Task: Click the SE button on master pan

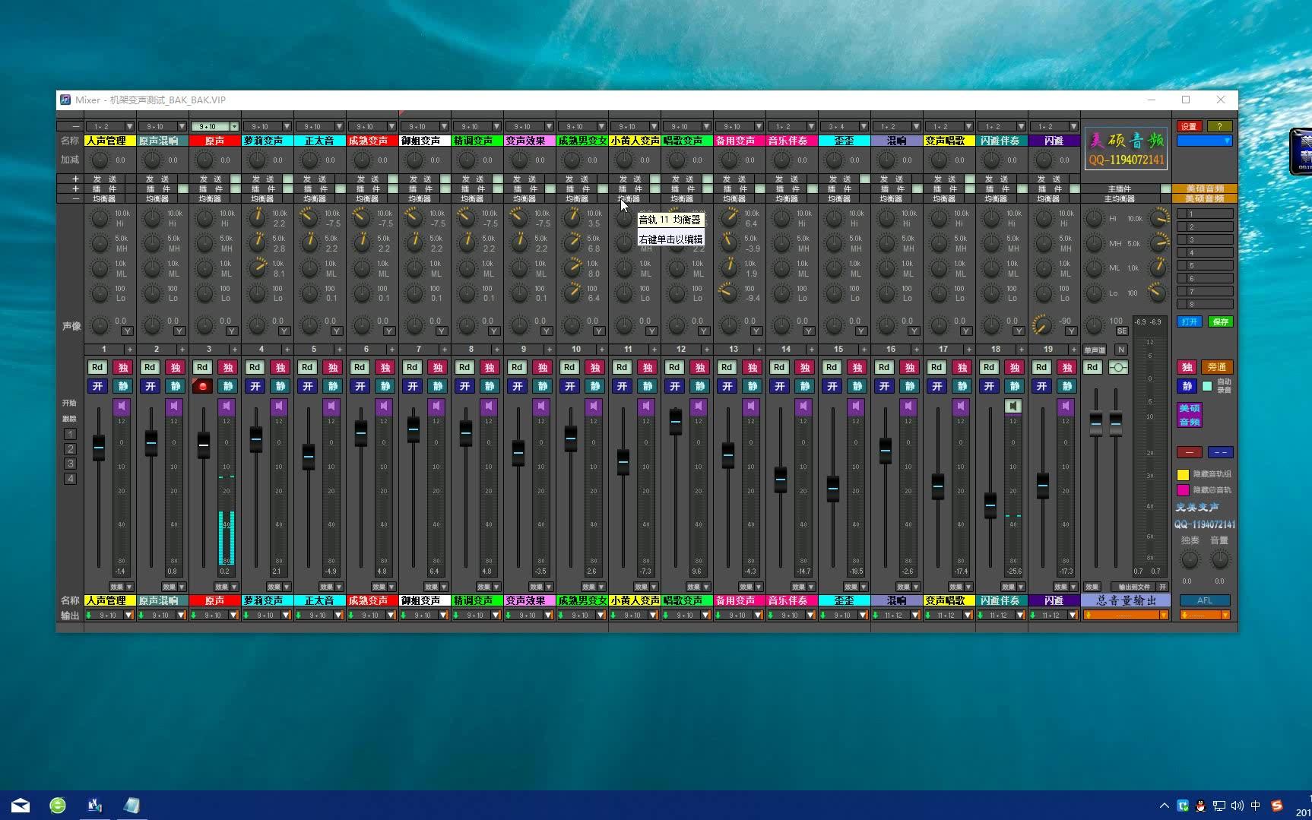Action: point(1122,331)
